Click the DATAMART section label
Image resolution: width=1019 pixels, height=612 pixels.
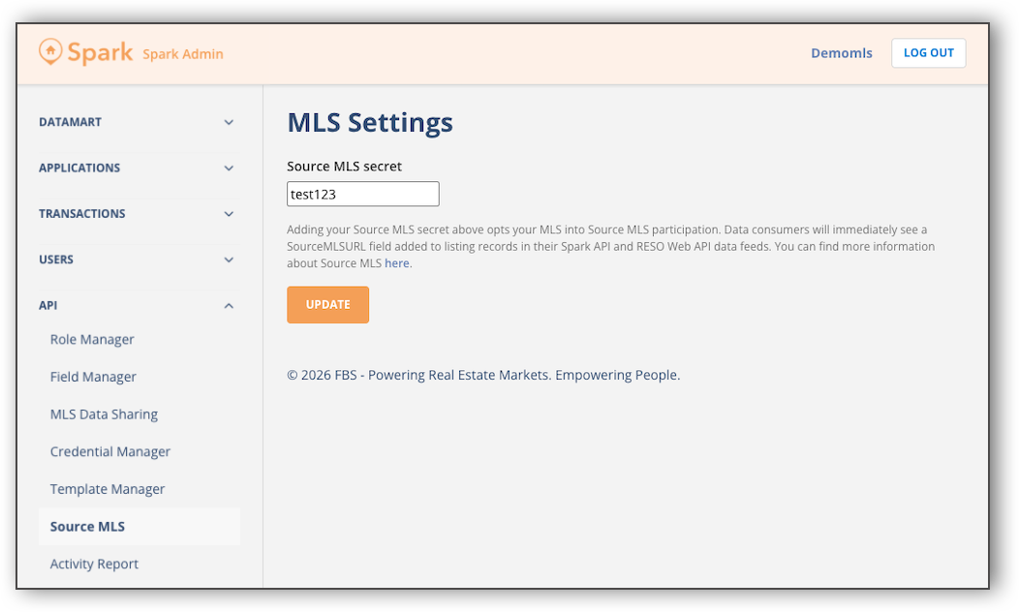click(70, 122)
